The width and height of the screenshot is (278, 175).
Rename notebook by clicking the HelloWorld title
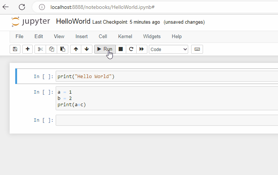point(73,21)
